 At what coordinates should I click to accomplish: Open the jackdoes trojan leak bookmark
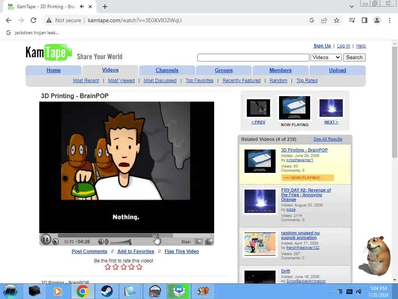[x=33, y=33]
